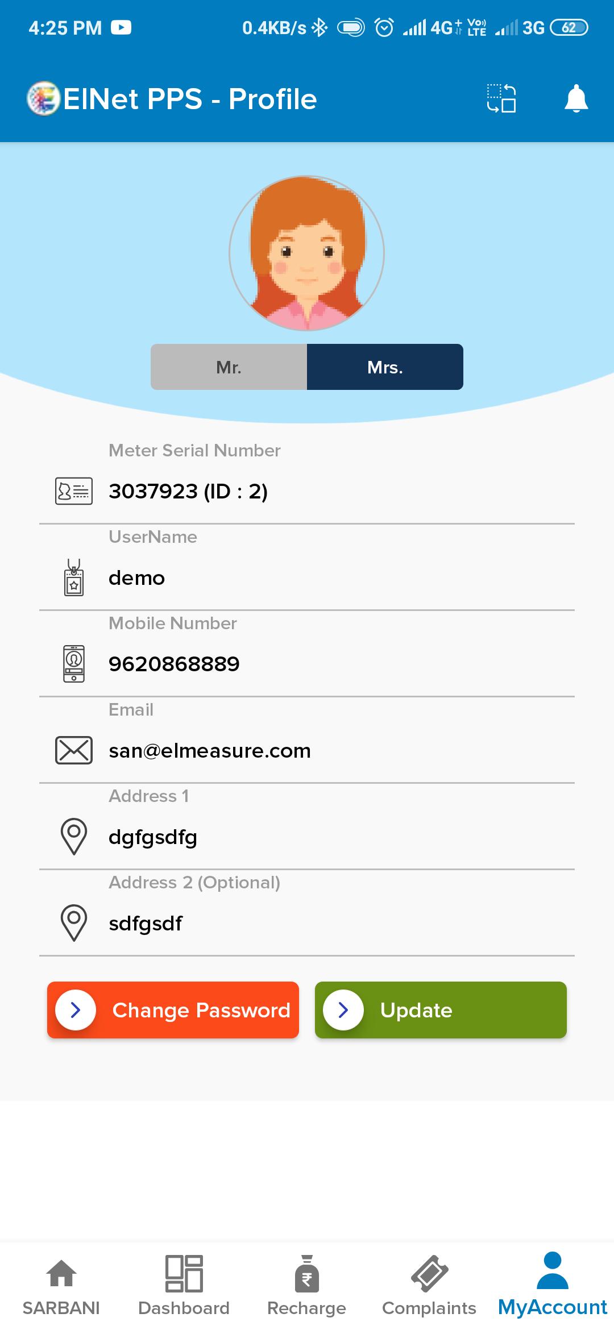Tap the arrow circle in Change Password
Screen dimensions: 614x1330
[76, 1010]
